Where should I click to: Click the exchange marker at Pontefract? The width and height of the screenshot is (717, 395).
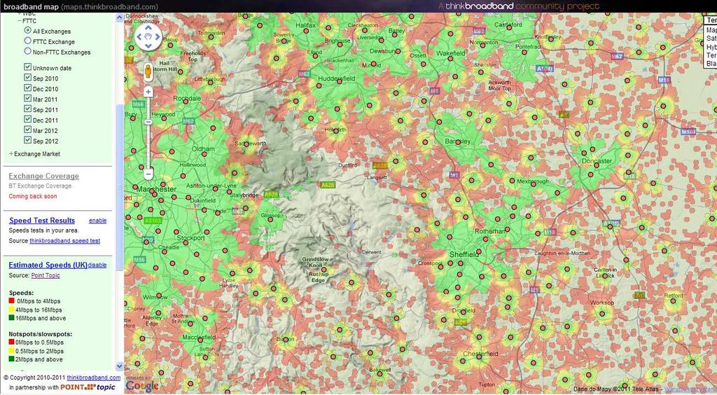(x=524, y=52)
